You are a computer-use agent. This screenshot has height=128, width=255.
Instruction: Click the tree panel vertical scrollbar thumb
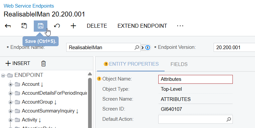(x=90, y=103)
